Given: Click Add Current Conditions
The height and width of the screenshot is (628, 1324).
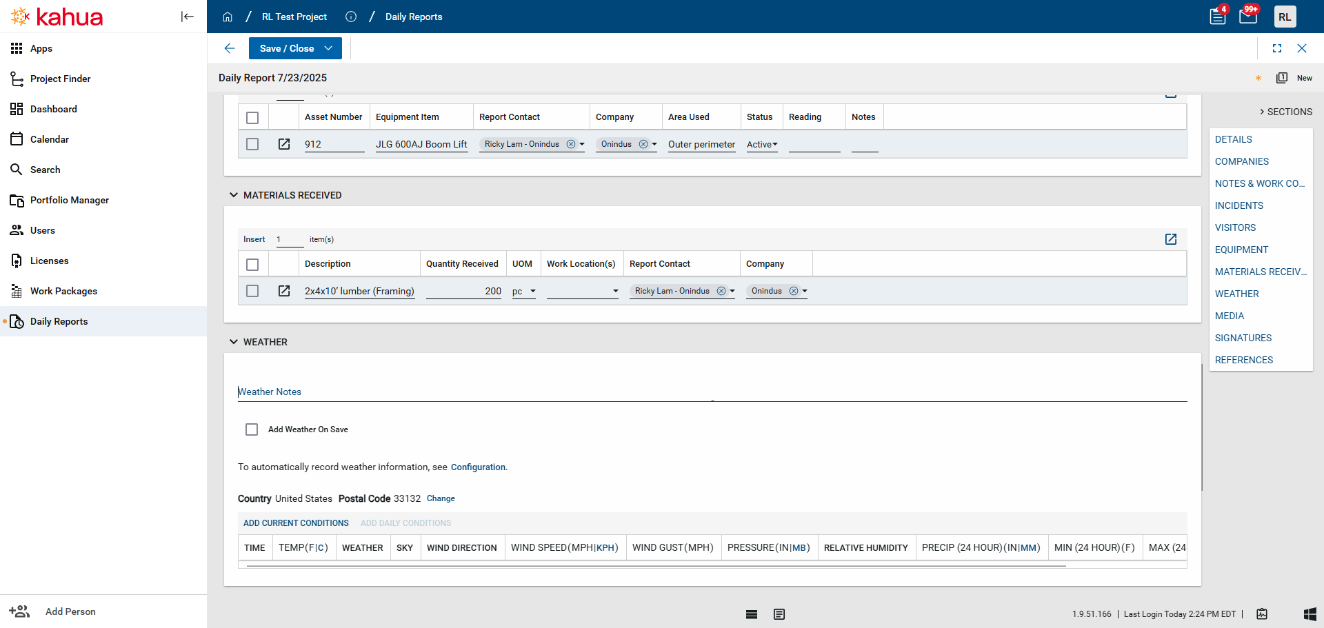Looking at the screenshot, I should [x=296, y=523].
